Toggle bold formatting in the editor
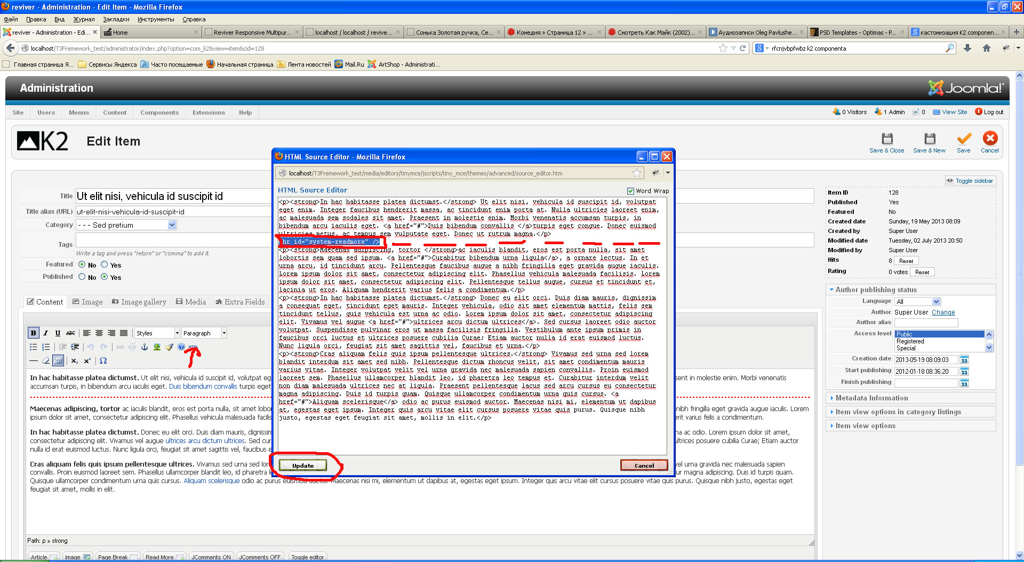 point(33,333)
